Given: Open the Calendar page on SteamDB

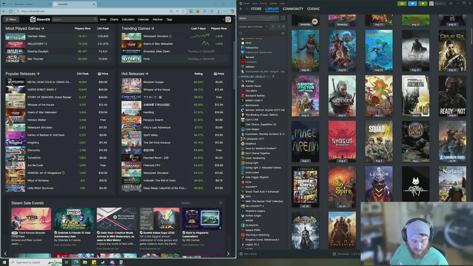Looking at the screenshot, I should (143, 20).
